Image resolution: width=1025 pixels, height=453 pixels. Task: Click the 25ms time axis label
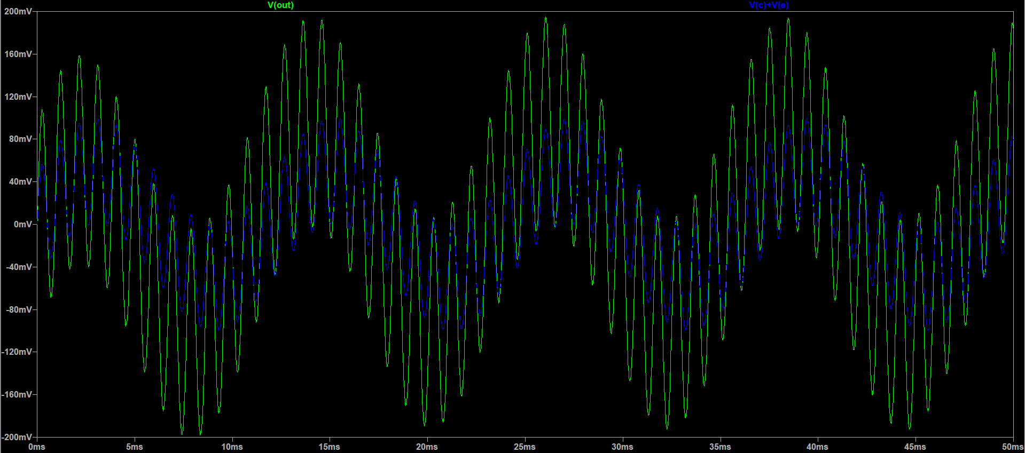[525, 447]
